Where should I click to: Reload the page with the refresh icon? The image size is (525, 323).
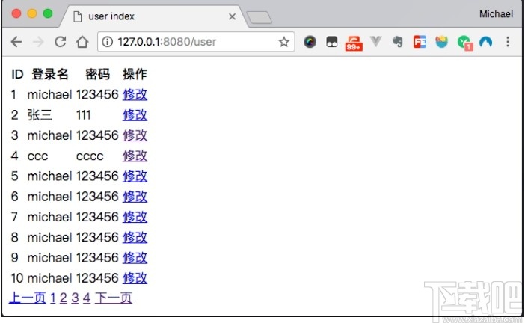(61, 42)
